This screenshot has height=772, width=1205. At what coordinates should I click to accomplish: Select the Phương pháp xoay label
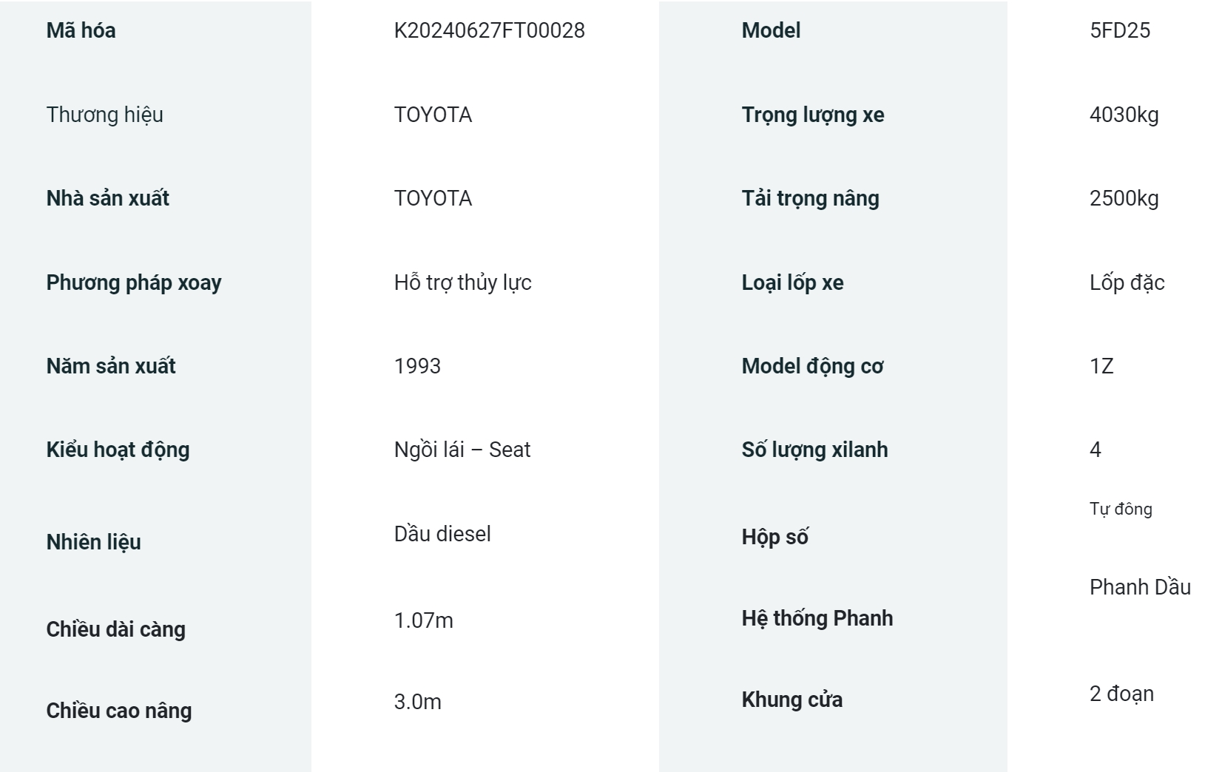pos(134,282)
